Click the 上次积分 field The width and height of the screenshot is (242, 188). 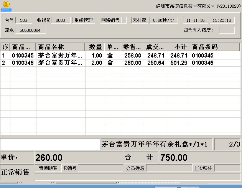click(x=228, y=168)
